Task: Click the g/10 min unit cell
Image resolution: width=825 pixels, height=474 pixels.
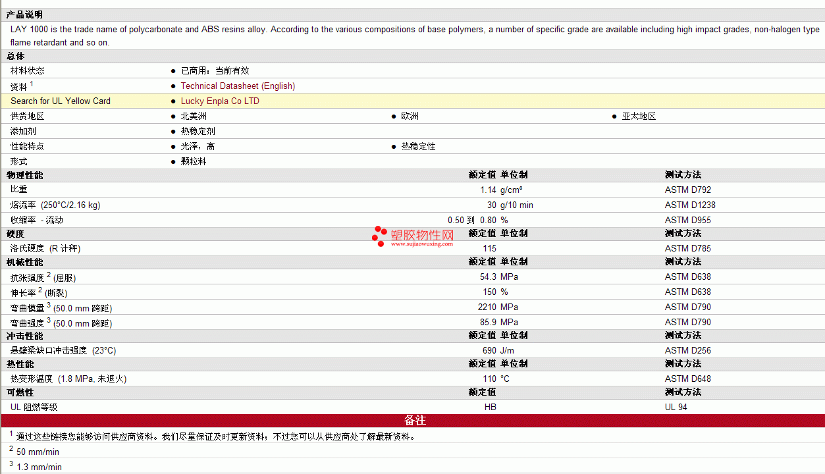Action: click(517, 205)
